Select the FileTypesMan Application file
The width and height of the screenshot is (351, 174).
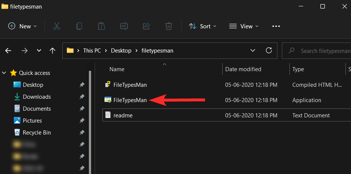tap(130, 100)
